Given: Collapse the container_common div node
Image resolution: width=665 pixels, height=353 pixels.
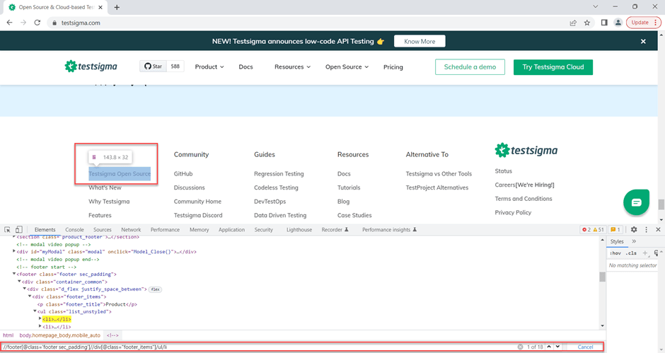Looking at the screenshot, I should pos(19,282).
